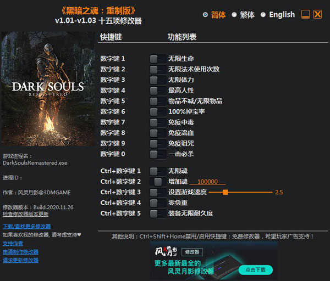Toggle 免疫中毒 switch
The image size is (330, 281).
pyautogui.click(x=158, y=122)
